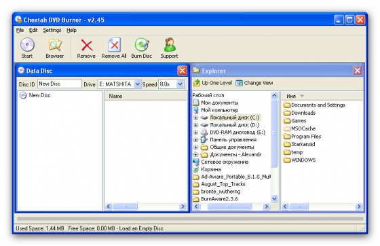
Task: Open the Browser toolbar icon
Action: [x=55, y=45]
